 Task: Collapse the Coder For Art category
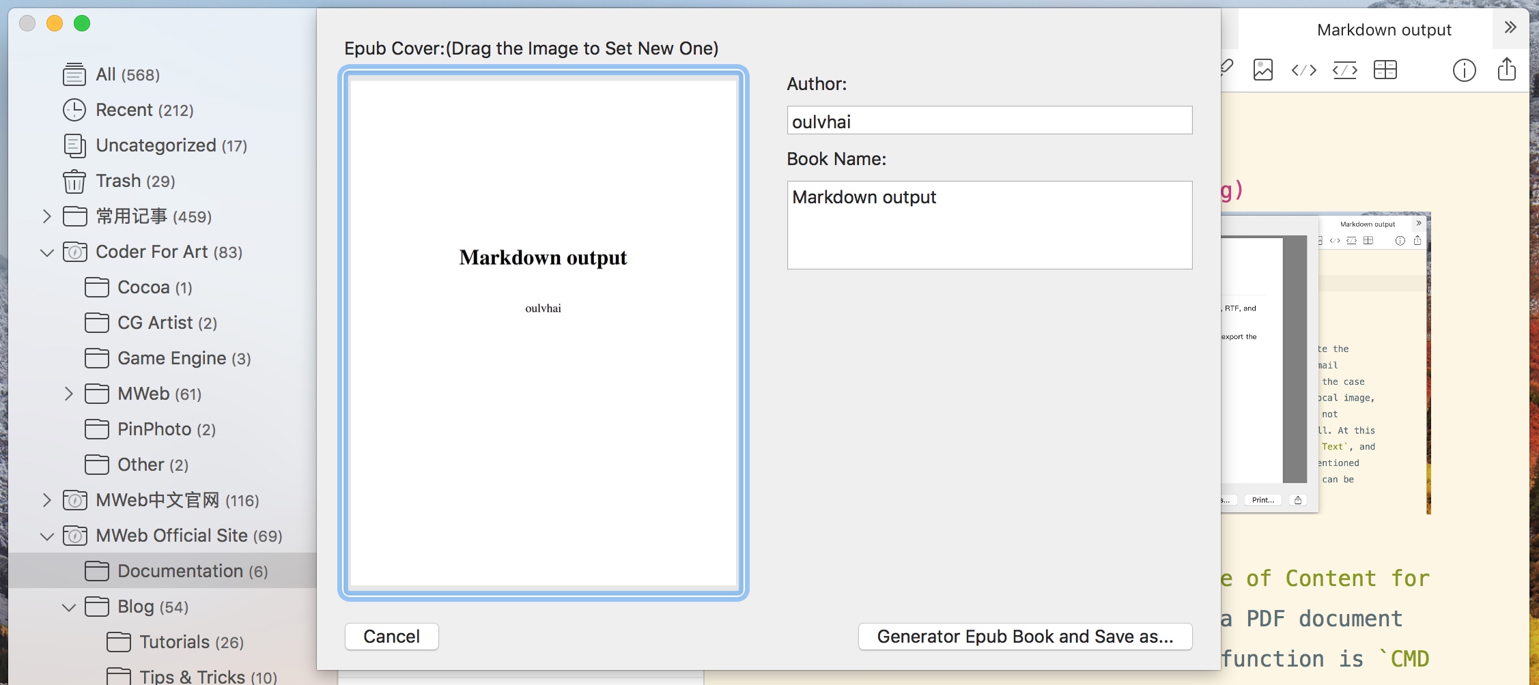(46, 252)
